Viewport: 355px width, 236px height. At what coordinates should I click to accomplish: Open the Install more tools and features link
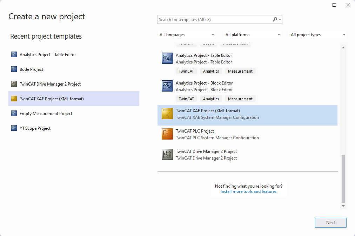tap(249, 191)
